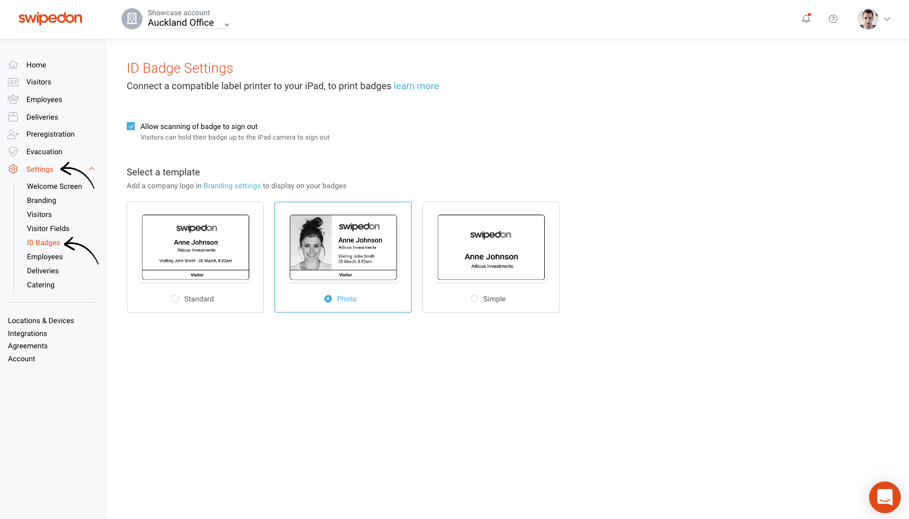The image size is (909, 519).
Task: Open Preregistration page
Action: click(x=50, y=134)
